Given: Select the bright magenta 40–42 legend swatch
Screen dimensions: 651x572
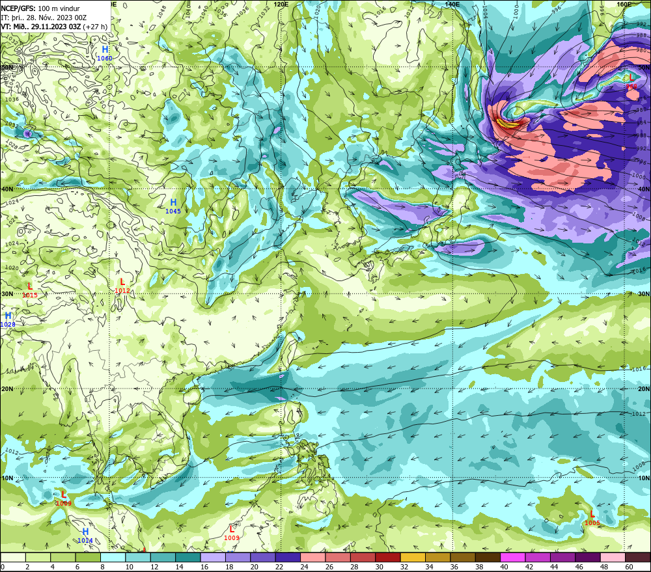Looking at the screenshot, I should 513,557.
